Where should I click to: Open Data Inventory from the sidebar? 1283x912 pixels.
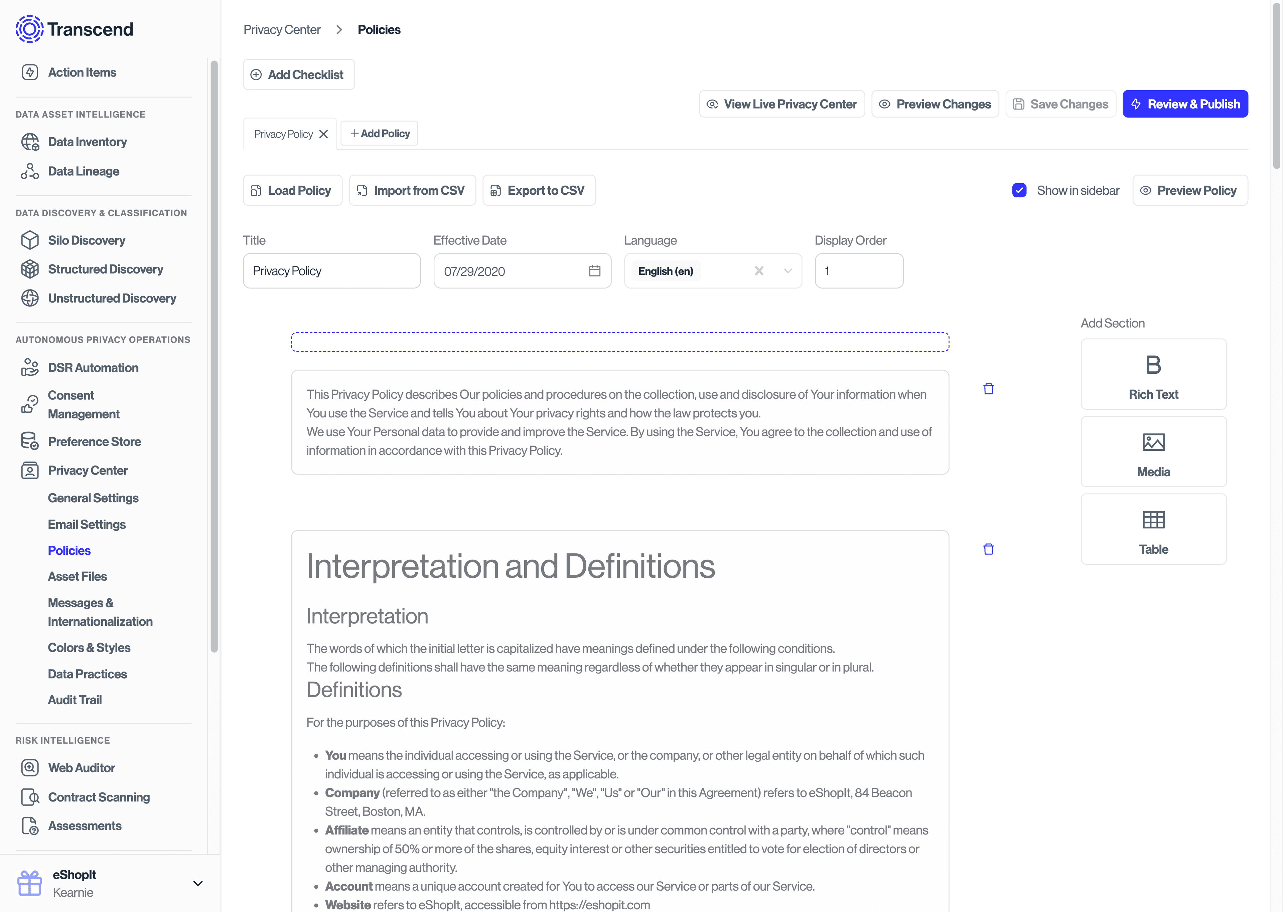(x=87, y=142)
